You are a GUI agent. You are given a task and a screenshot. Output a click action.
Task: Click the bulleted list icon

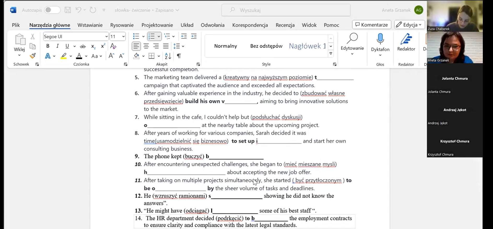[136, 36]
